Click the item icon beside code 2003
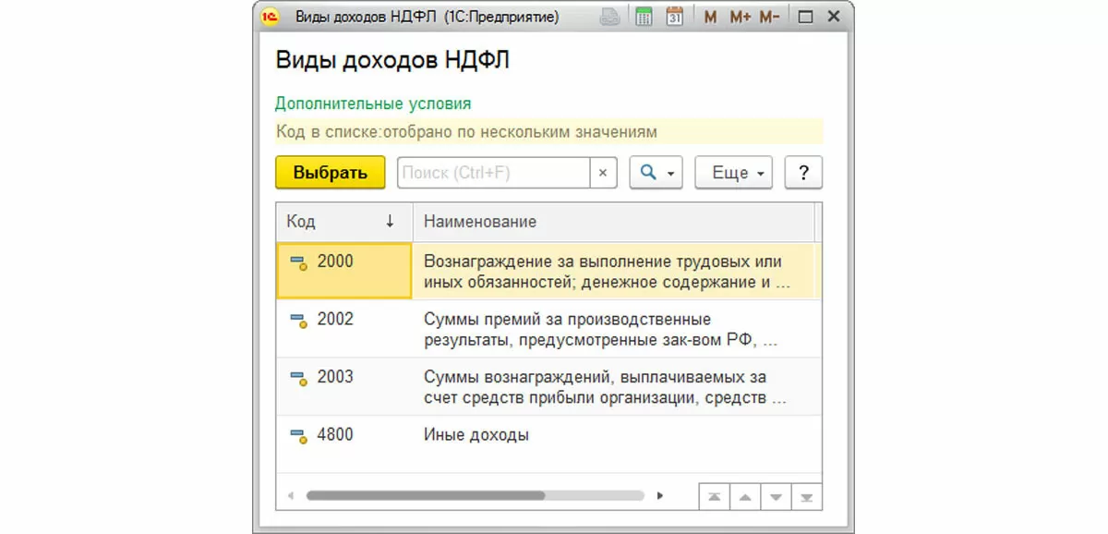The width and height of the screenshot is (1108, 534). click(298, 379)
